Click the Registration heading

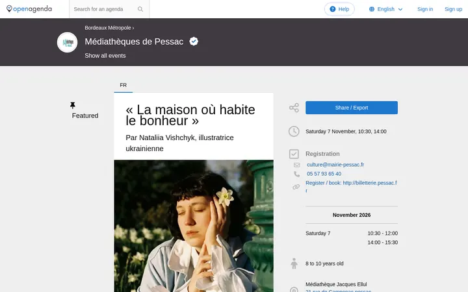[x=322, y=154]
